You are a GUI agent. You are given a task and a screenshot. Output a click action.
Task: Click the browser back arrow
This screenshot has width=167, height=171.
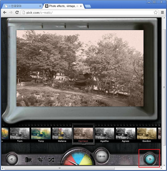(5, 12)
